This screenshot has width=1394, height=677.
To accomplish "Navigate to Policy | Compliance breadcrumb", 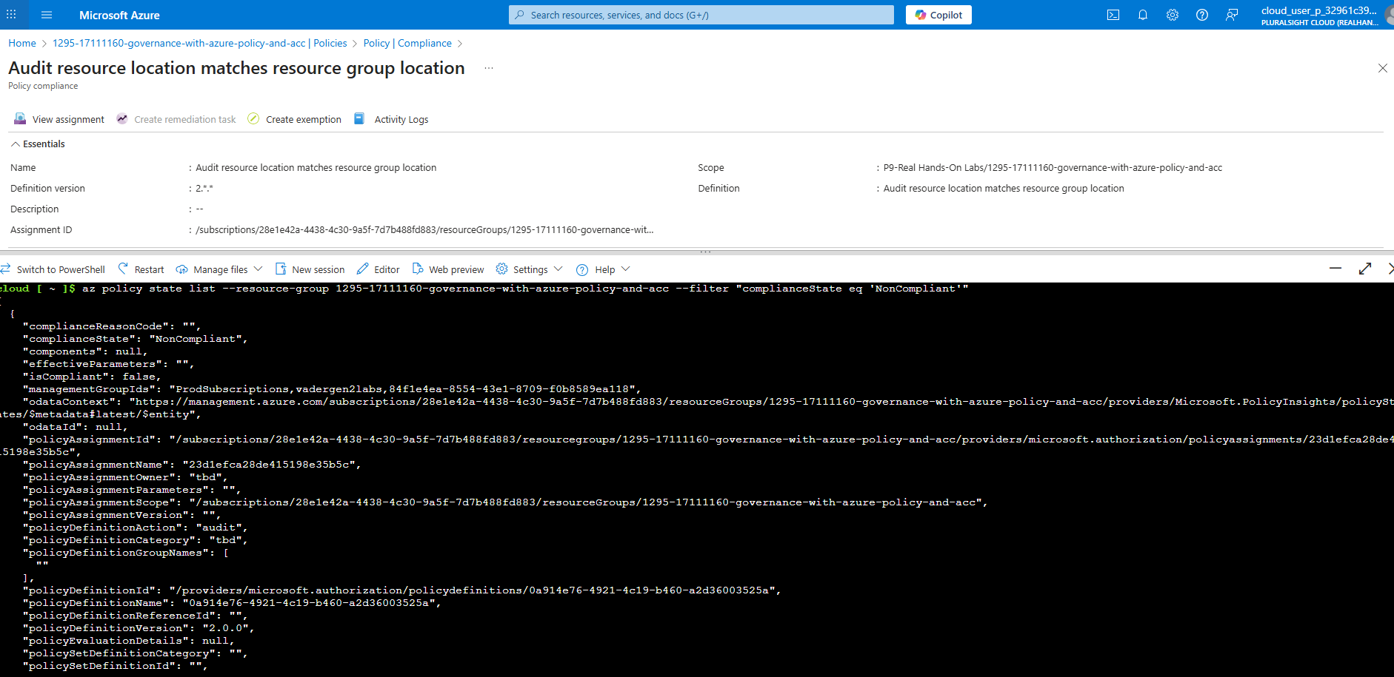I will (407, 43).
